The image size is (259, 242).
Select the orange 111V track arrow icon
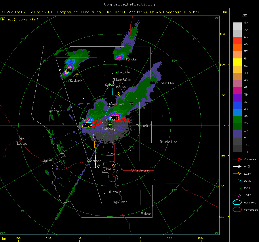[237, 174]
